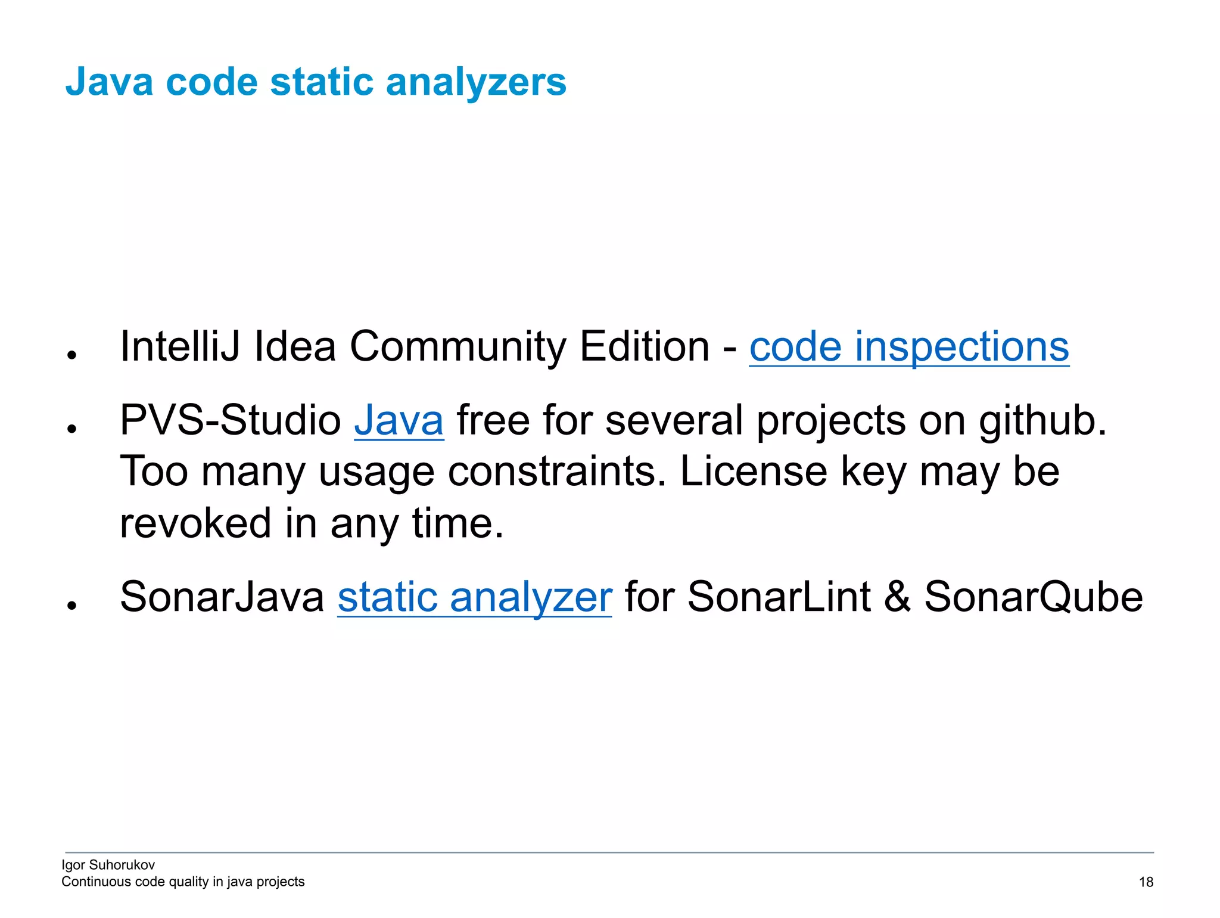
Task: Click the ampersand between SonarLint and SonarQube
Action: pyautogui.click(x=897, y=597)
